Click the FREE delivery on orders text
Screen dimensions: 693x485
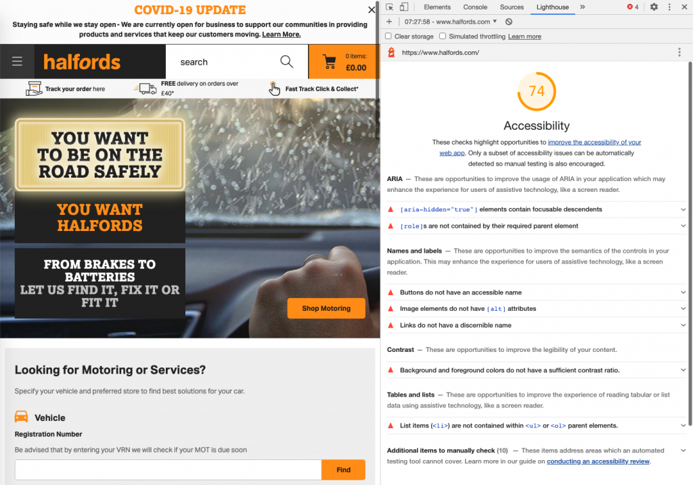click(x=200, y=88)
